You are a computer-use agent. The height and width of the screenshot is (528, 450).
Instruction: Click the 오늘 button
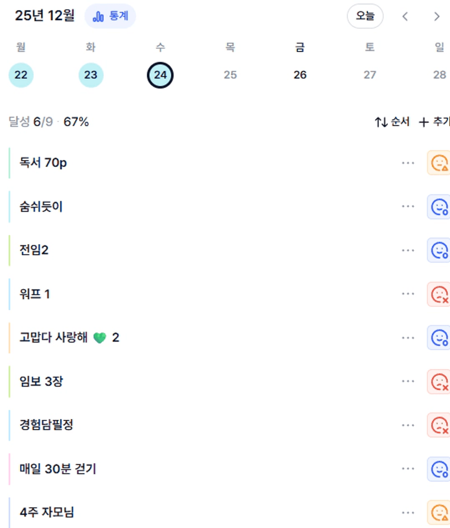tap(365, 16)
